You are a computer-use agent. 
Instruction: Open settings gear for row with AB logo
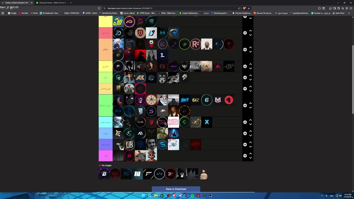[x=245, y=133]
